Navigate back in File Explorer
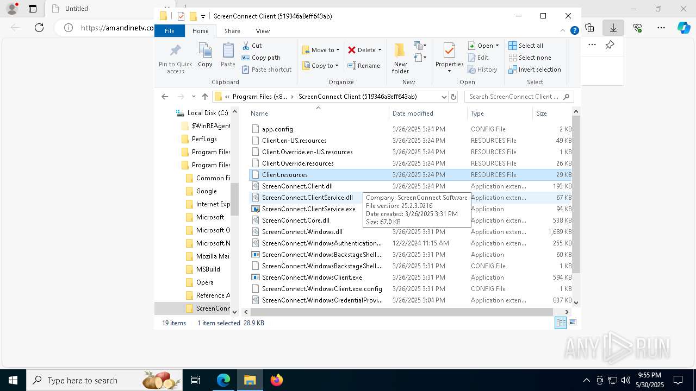The width and height of the screenshot is (696, 391). click(165, 97)
